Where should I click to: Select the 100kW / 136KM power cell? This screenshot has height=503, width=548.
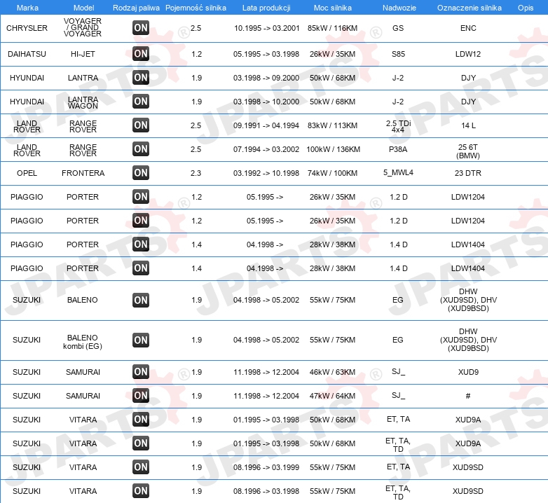coord(334,149)
